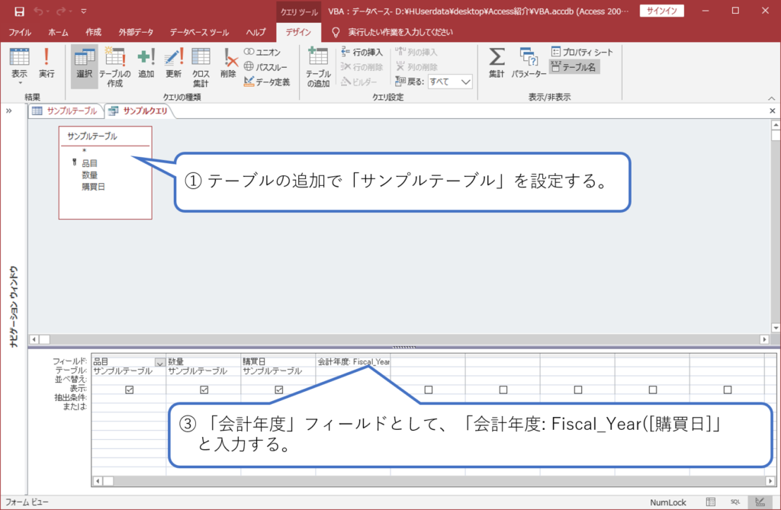The image size is (781, 510).
Task: Switch to the ヘルプ tab
Action: coord(256,32)
